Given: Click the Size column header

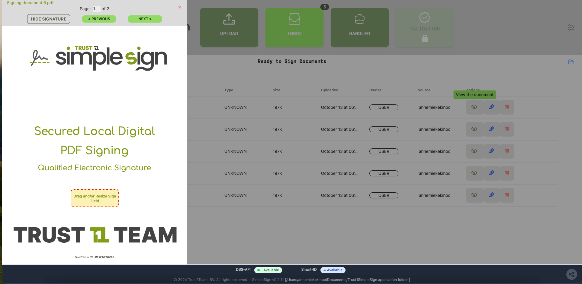Looking at the screenshot, I should [276, 90].
